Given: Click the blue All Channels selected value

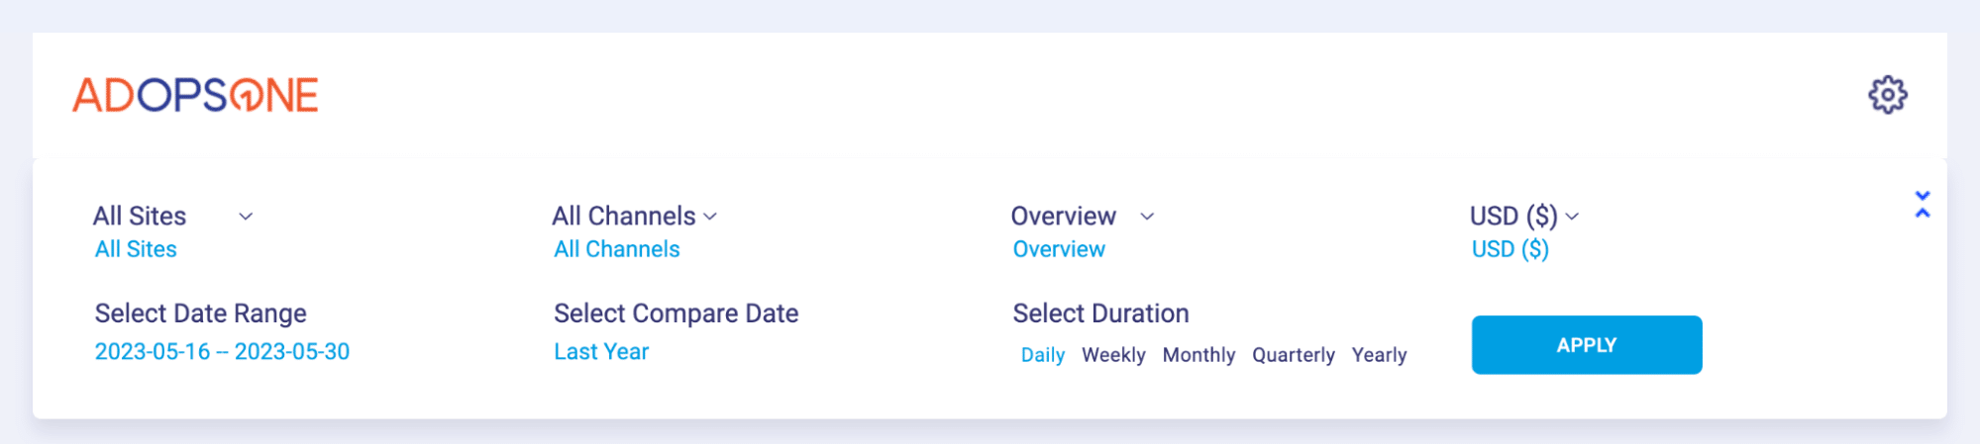Looking at the screenshot, I should coord(616,249).
